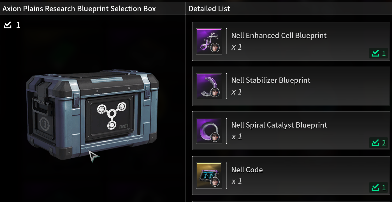Click the x 1 quantity under Nell Stabilizer Blueprint
Screen dimensions: 392x202
coord(237,92)
